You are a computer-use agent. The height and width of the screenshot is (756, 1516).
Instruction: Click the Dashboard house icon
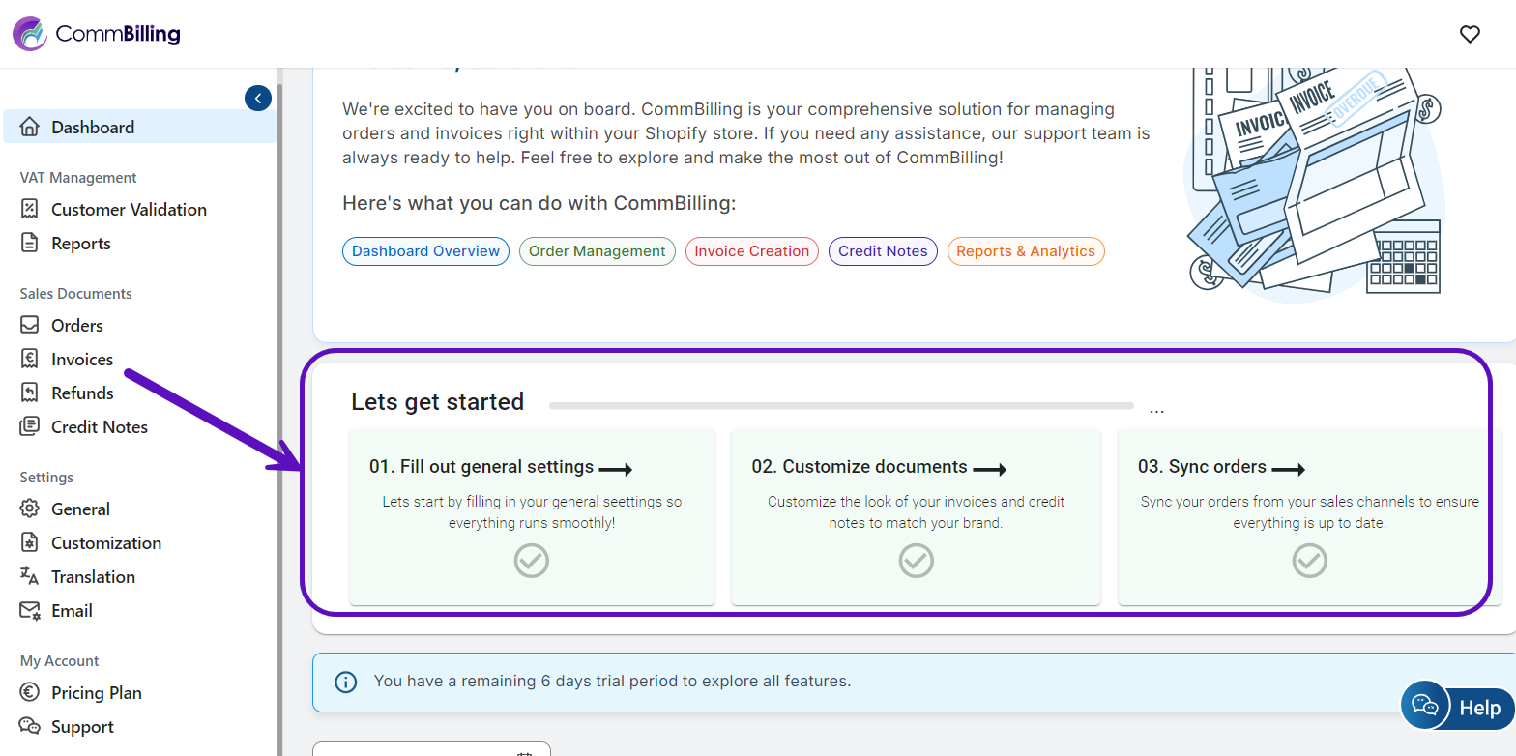(30, 127)
